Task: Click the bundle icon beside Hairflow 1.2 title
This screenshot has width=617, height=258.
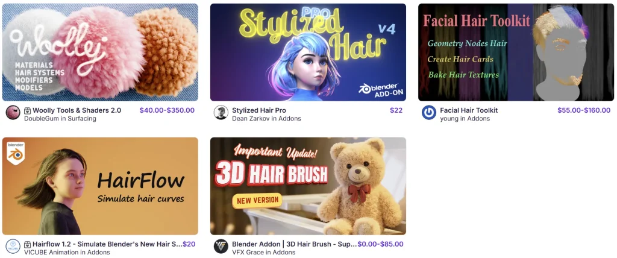Action: click(x=28, y=245)
